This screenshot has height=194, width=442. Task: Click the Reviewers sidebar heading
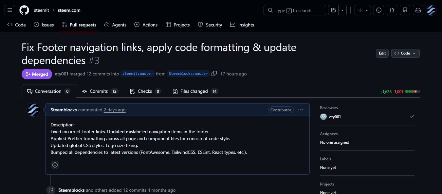(x=329, y=108)
